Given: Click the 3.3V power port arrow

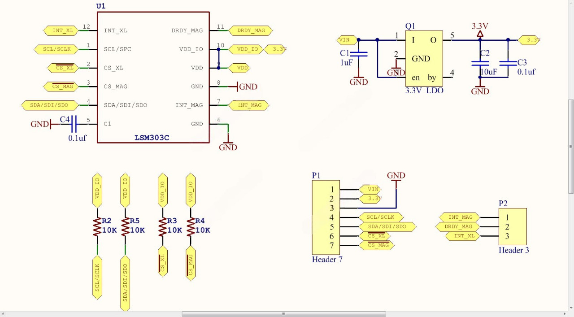Looking at the screenshot, I should click(480, 34).
